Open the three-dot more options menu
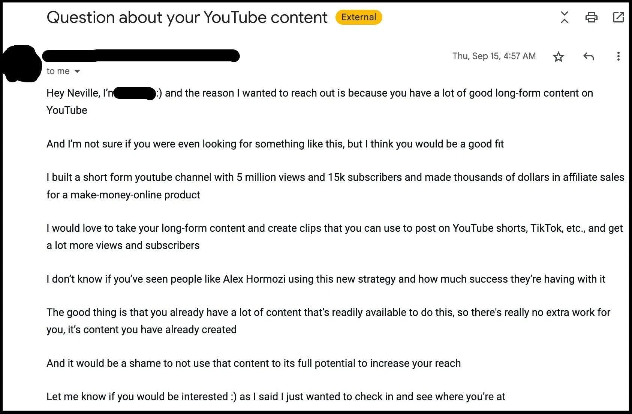The height and width of the screenshot is (414, 632). pos(618,56)
